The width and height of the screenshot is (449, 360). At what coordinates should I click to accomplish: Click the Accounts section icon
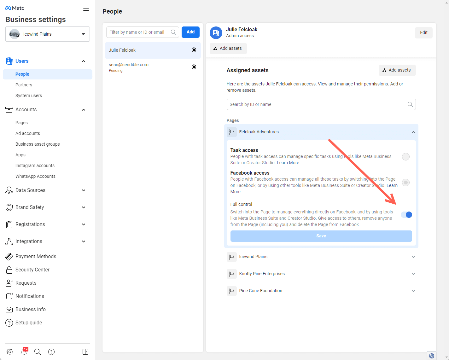click(9, 110)
